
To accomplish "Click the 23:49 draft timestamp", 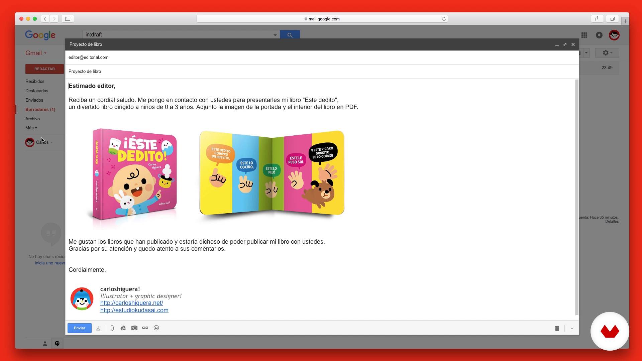I will (x=607, y=68).
